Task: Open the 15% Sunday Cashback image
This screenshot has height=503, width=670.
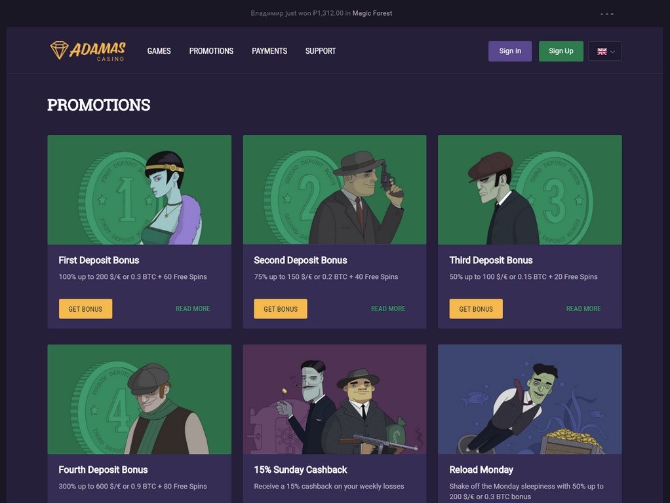Action: [334, 400]
